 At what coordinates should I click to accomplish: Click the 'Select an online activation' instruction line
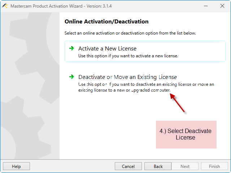pyautogui.click(x=130, y=33)
